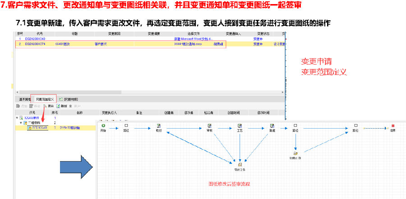The image size is (406, 199).
Task: Click the 修改时间 column header
Action: click(x=263, y=113)
